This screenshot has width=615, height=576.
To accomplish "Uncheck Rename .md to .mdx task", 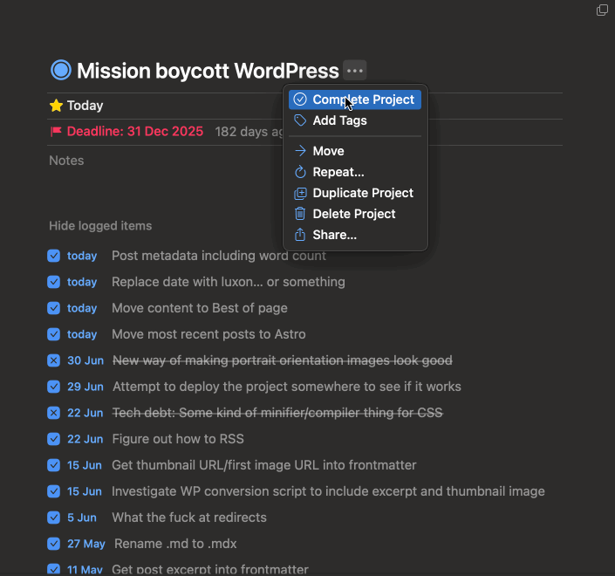I will click(54, 544).
